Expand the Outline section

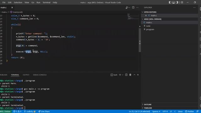[x=142, y=105]
